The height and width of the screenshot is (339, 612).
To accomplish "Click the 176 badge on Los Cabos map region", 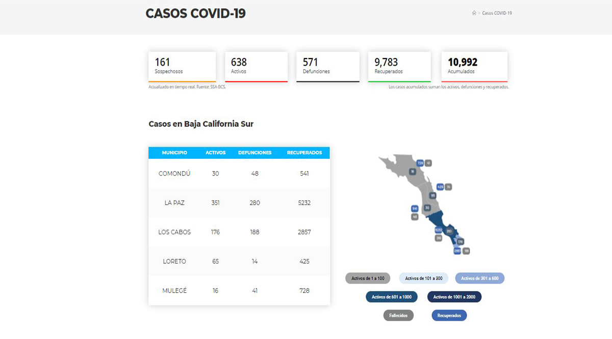I will [x=460, y=241].
